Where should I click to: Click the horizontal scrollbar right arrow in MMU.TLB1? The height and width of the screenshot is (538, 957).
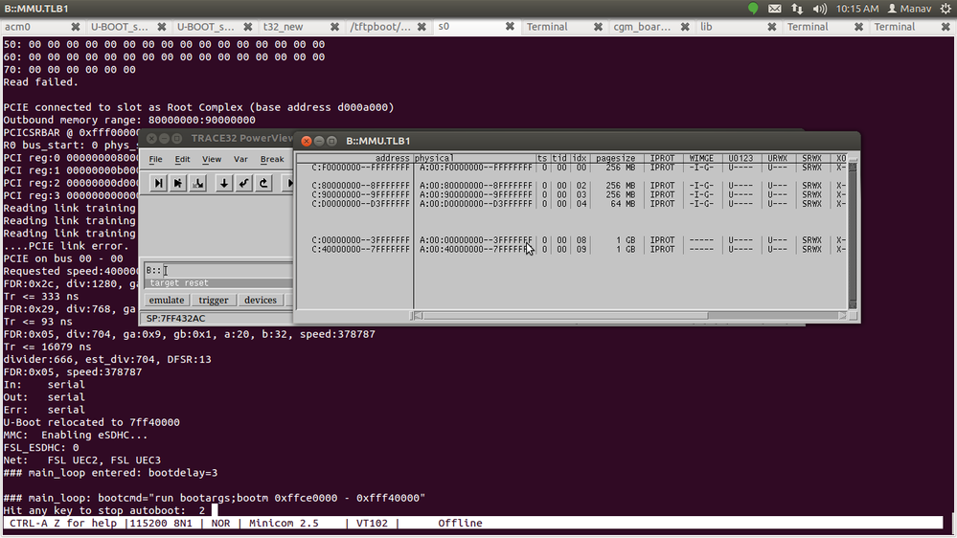pos(842,316)
